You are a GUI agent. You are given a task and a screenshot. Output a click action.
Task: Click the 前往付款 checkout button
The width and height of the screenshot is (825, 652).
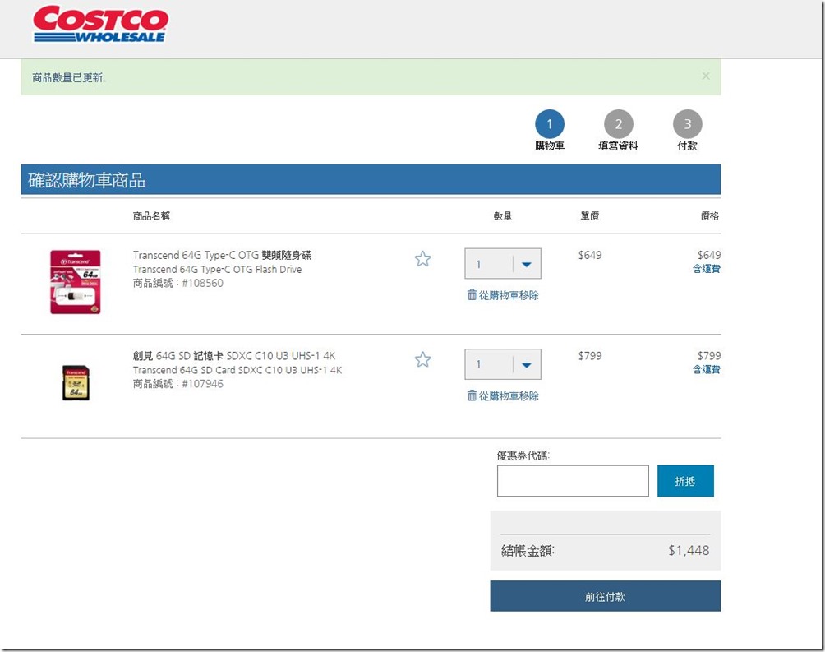(605, 595)
